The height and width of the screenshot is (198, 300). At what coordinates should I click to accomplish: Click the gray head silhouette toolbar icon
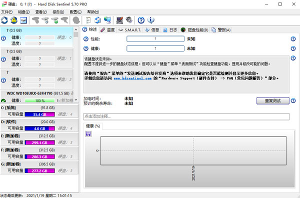(76, 20)
